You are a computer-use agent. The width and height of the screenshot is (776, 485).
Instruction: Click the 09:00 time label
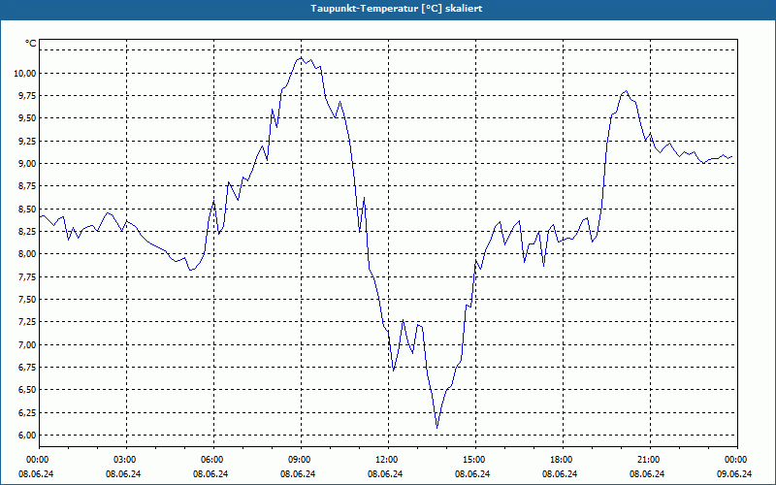click(x=301, y=460)
